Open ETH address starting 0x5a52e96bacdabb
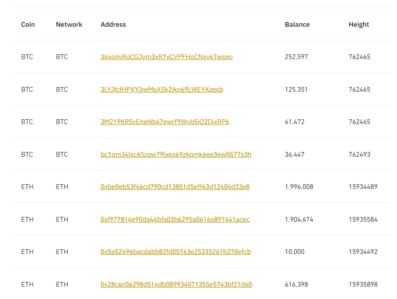This screenshot has width=397, height=299. coord(176,252)
